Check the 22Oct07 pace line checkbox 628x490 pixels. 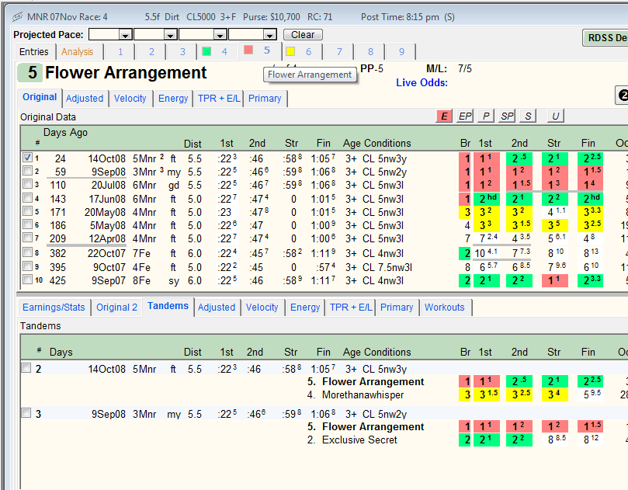pos(27,252)
